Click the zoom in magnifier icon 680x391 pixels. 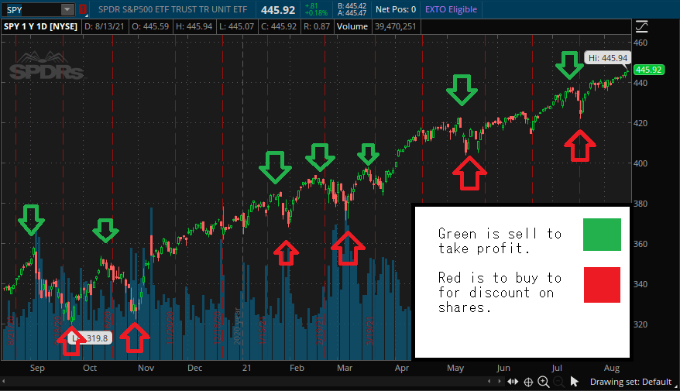tap(544, 382)
